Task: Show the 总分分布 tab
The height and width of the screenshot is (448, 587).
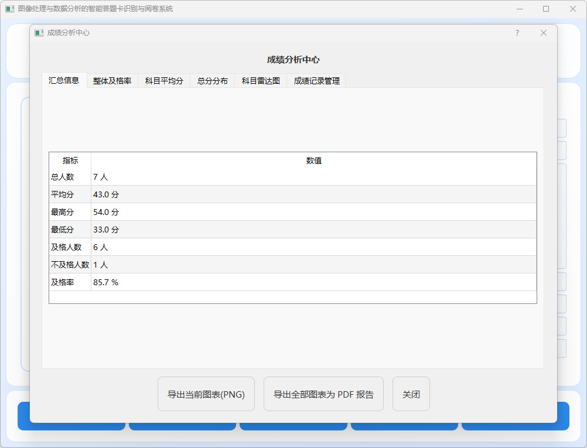Action: [212, 81]
